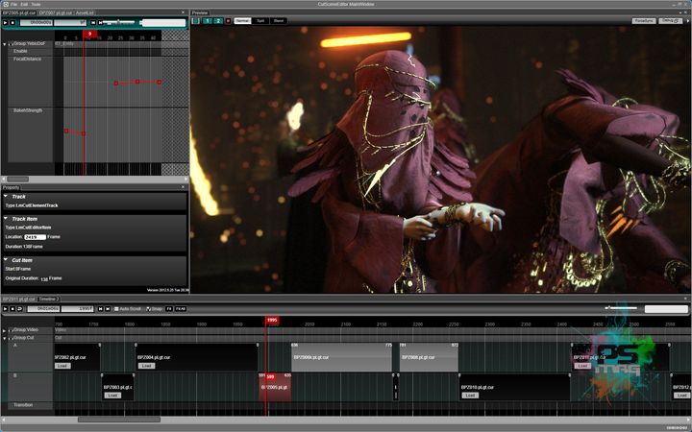Image resolution: width=692 pixels, height=432 pixels.
Task: Click the stop button in the bottom timeline toolbar
Action: [x=13, y=309]
